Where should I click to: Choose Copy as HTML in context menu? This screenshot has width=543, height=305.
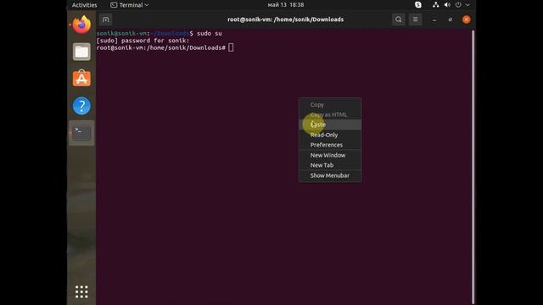click(x=330, y=114)
